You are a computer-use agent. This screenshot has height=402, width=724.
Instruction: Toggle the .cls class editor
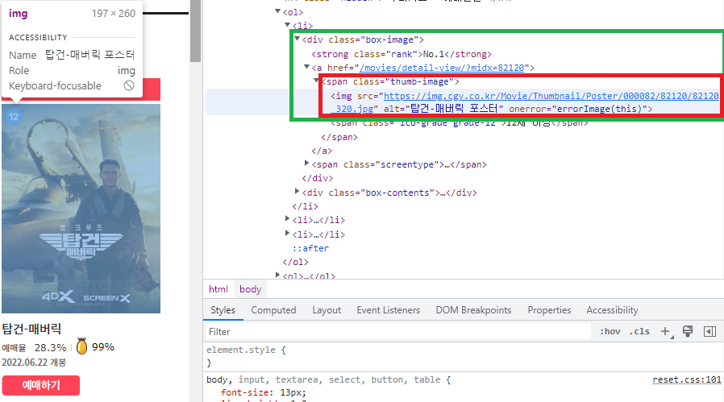[x=639, y=331]
